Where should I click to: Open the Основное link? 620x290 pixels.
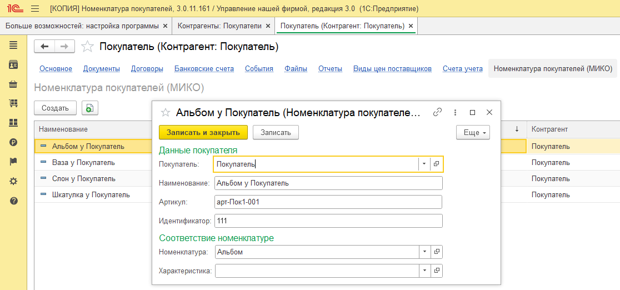[x=56, y=69]
